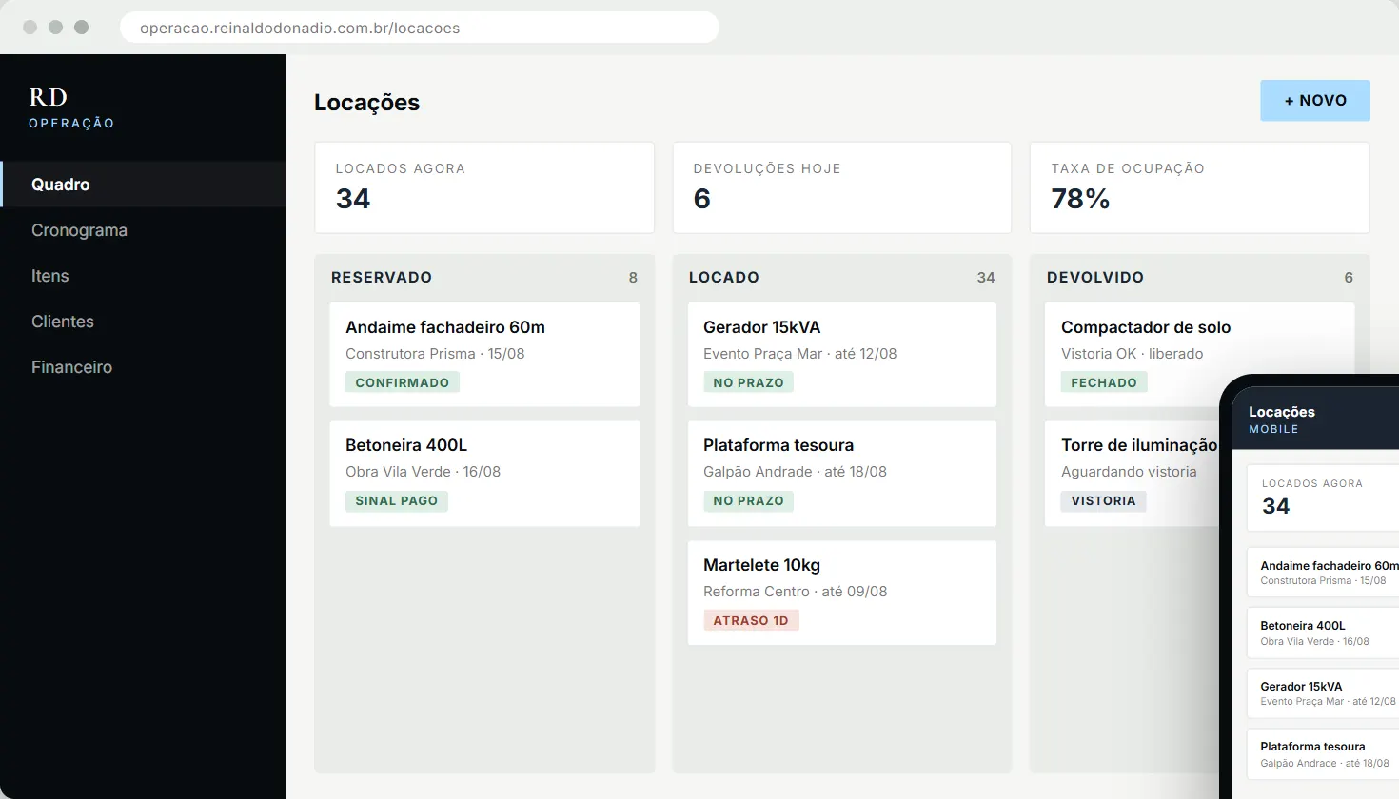The image size is (1399, 799).
Task: Click the SINAL PAGO status badge
Action: tap(397, 501)
